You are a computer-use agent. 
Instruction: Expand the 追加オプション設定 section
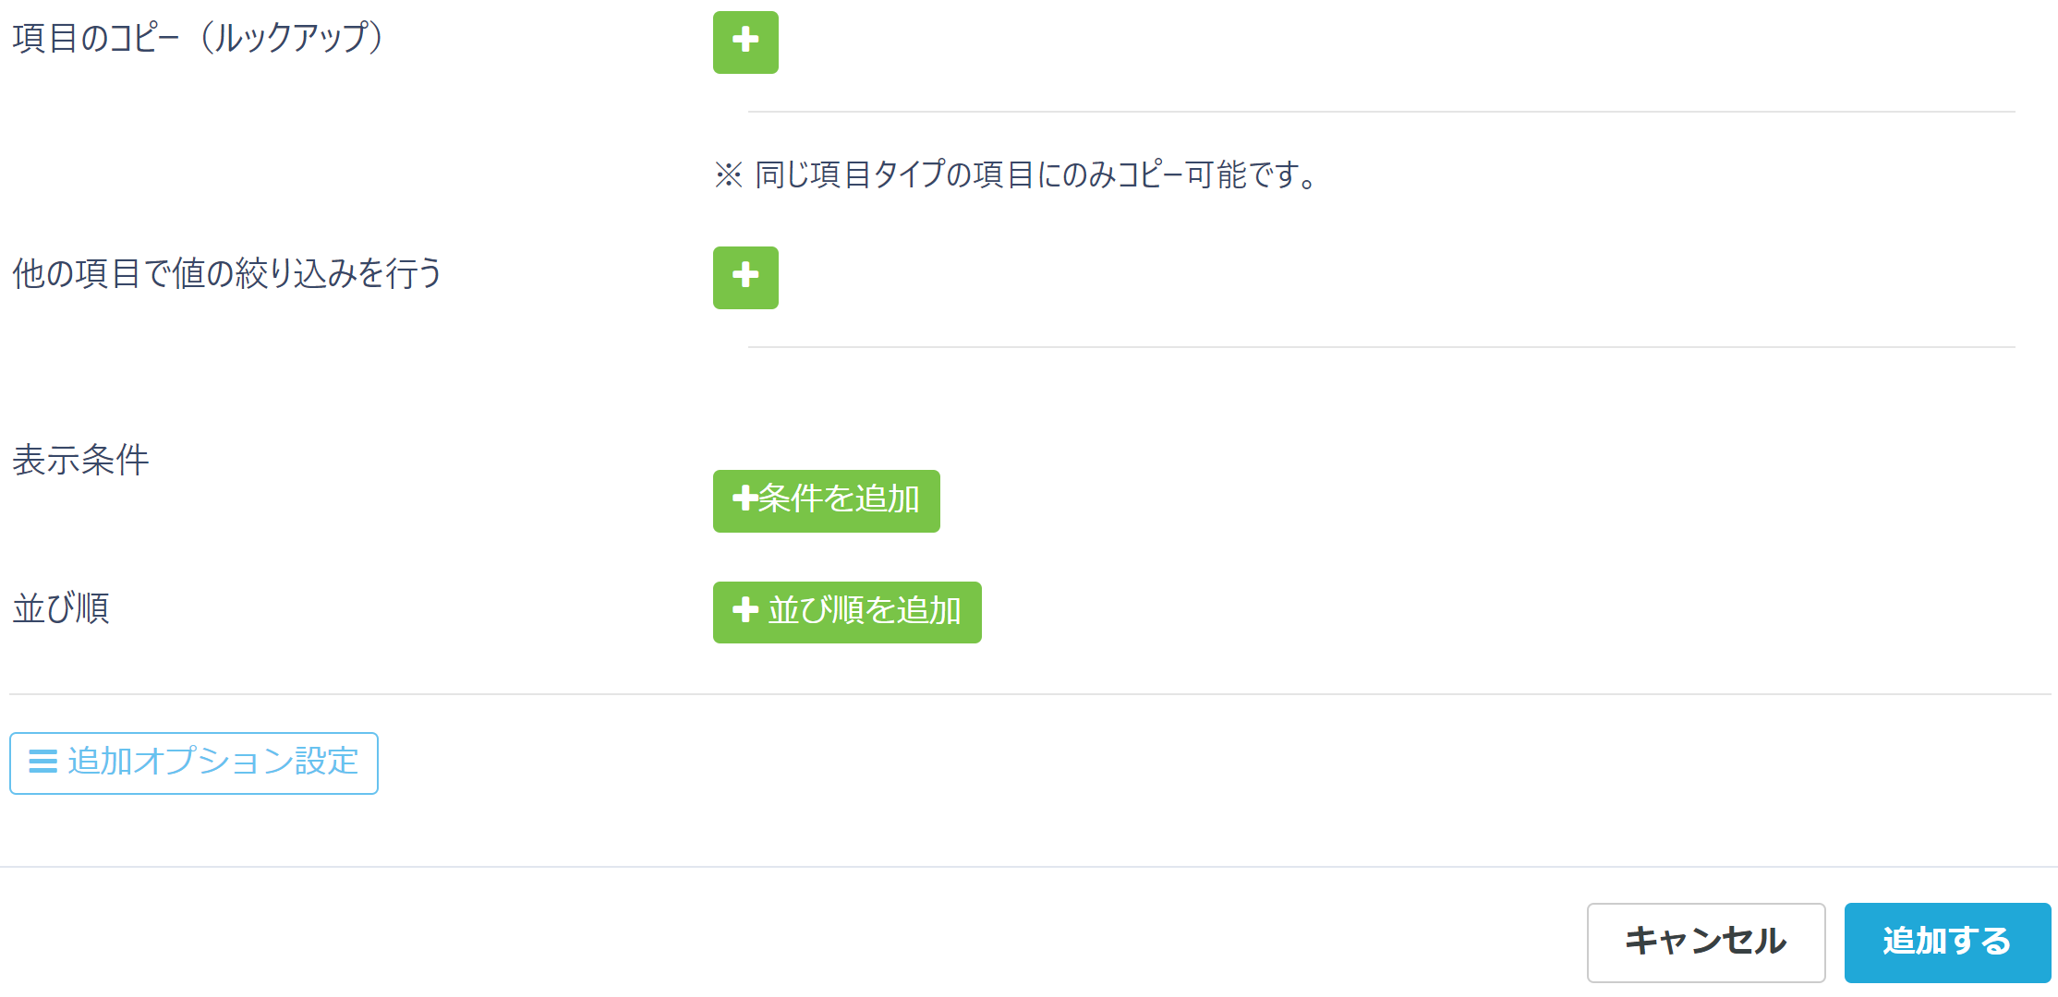click(194, 763)
